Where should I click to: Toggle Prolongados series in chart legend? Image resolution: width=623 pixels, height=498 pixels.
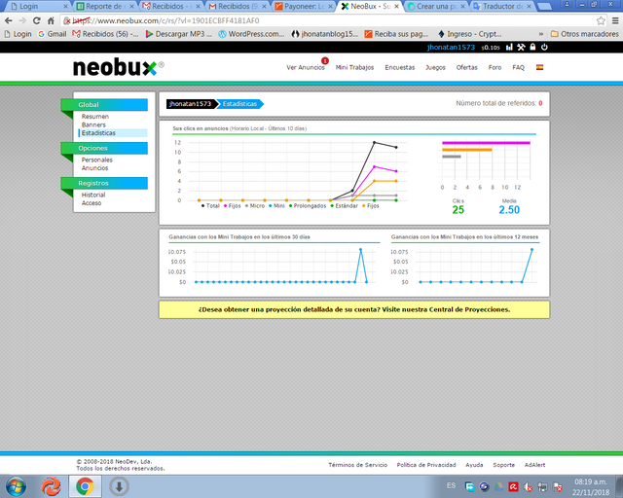point(308,205)
